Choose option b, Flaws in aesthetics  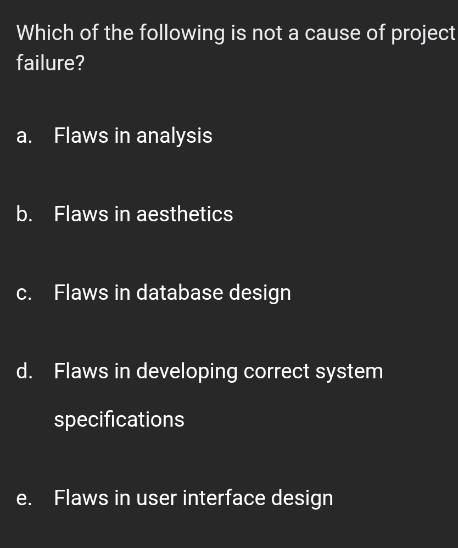[x=143, y=214]
